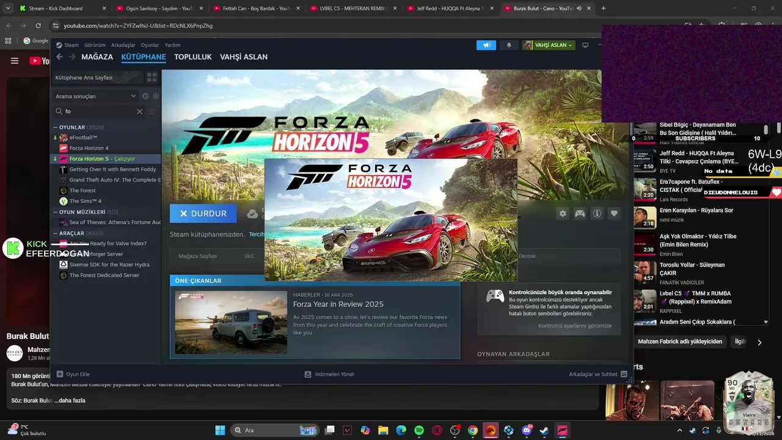Select The Forest in library list
782x440 pixels.
click(82, 190)
